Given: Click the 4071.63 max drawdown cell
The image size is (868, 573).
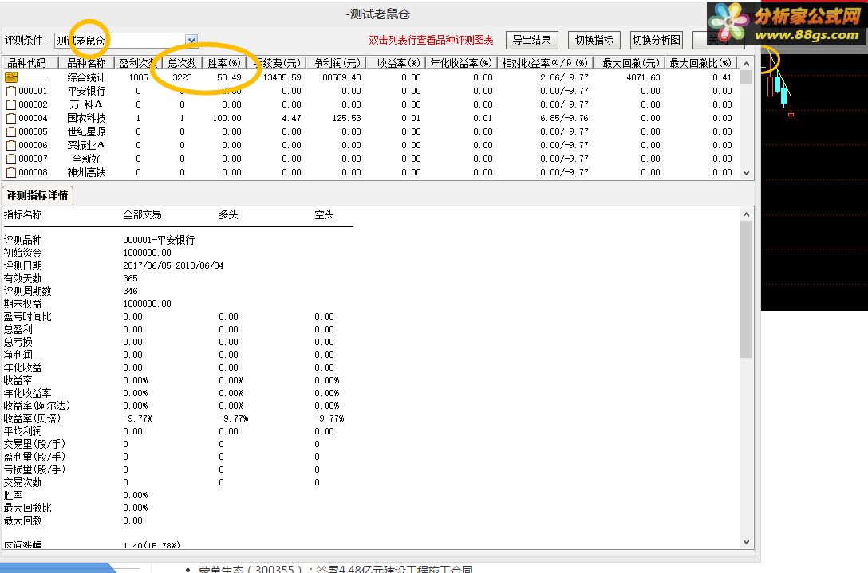Looking at the screenshot, I should click(x=643, y=77).
